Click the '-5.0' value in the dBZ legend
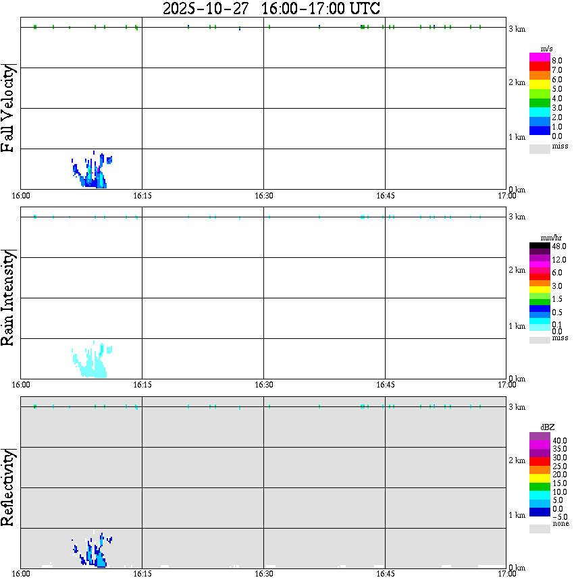 [559, 517]
